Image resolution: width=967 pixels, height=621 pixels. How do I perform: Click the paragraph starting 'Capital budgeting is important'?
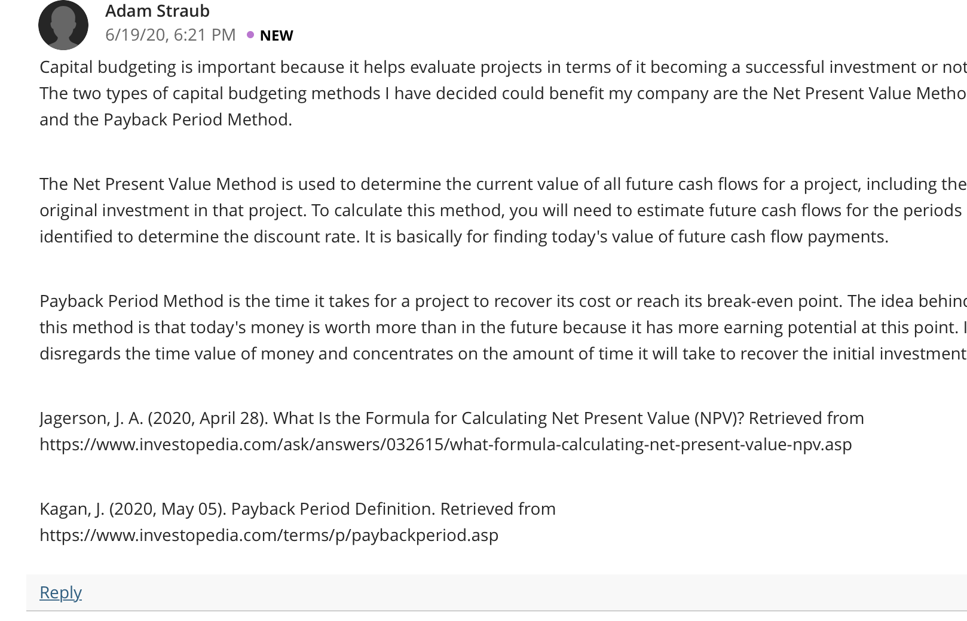coord(503,93)
